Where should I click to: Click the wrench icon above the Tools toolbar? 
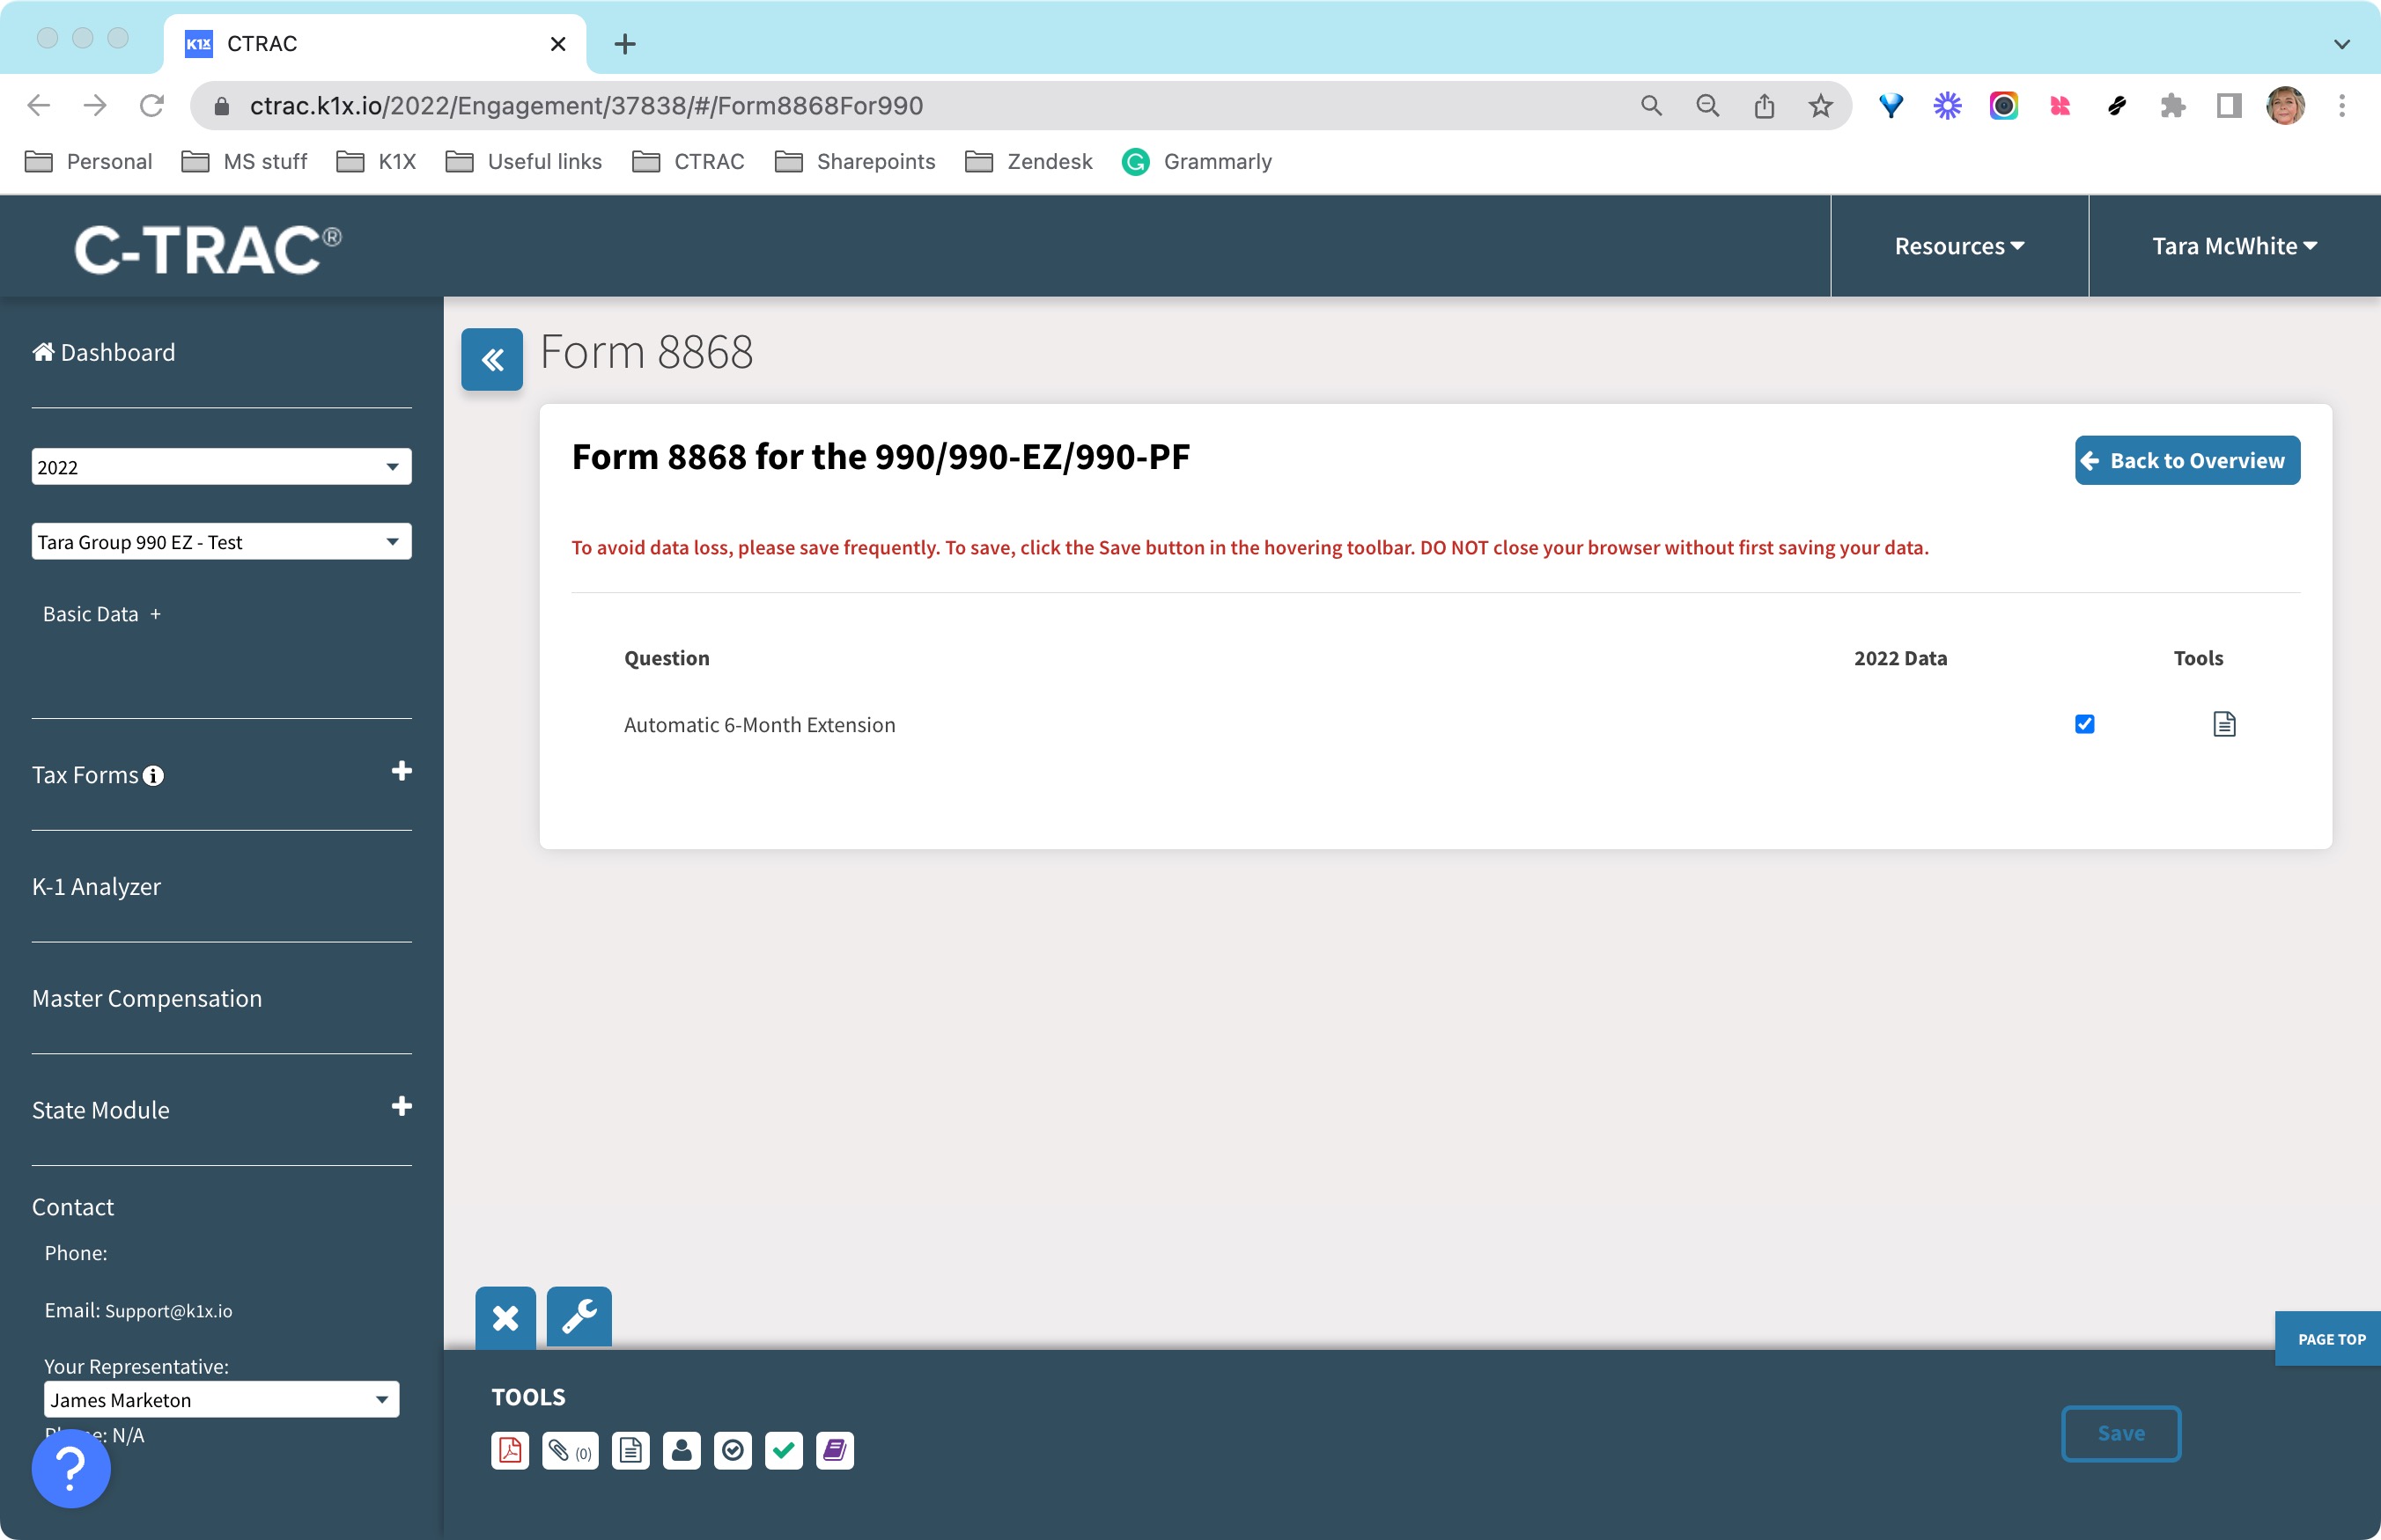pos(579,1318)
